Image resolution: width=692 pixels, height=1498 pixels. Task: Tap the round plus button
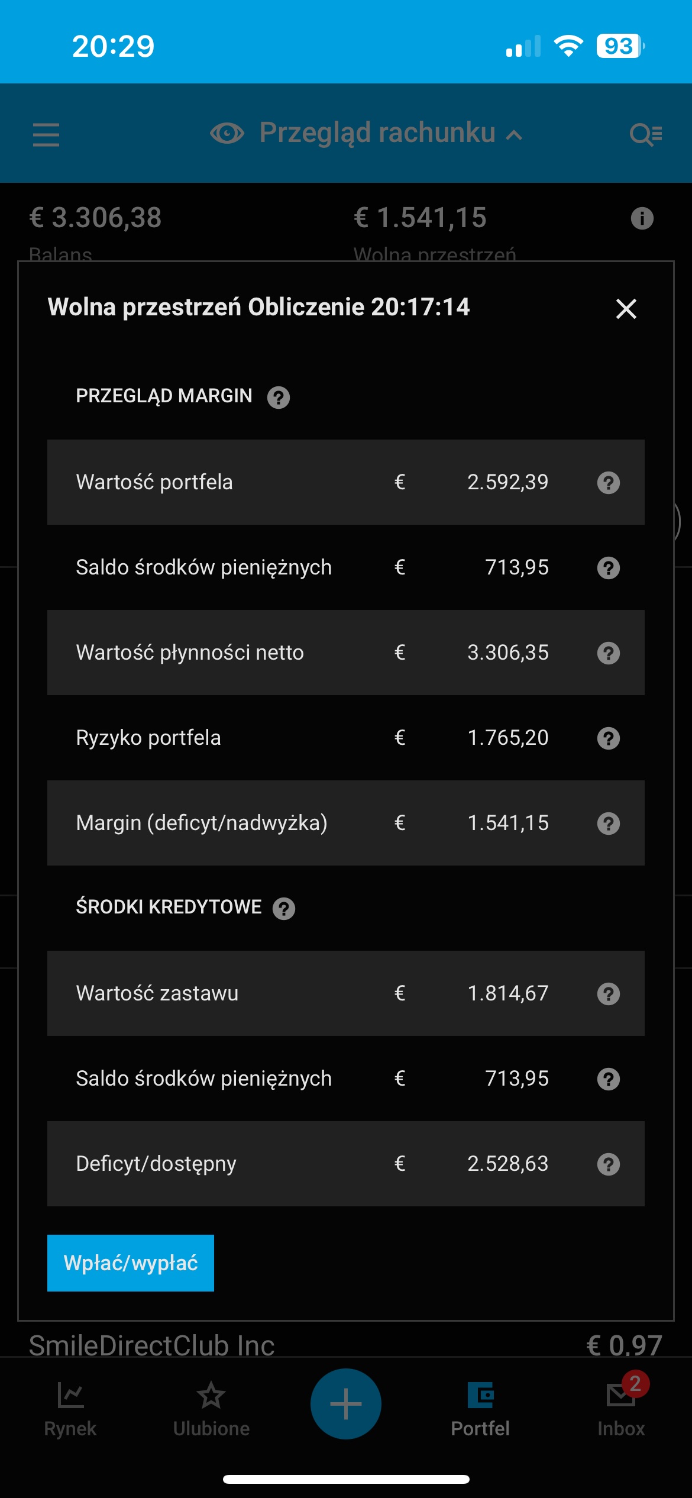346,1404
